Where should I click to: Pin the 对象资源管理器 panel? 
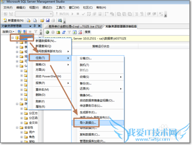35,26
